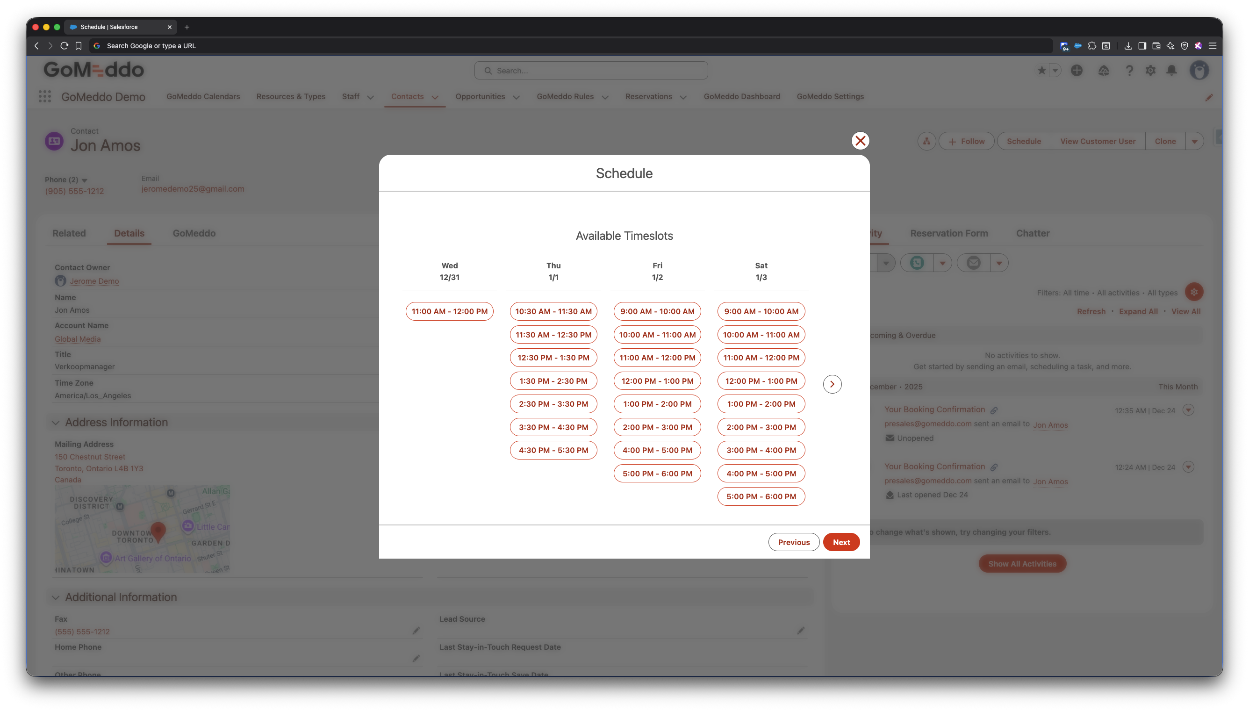Select Wed 11:00 AM - 12:00 PM timeslot

click(x=449, y=311)
